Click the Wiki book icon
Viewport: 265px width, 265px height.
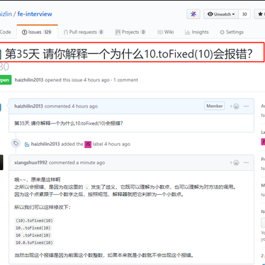coord(160,32)
